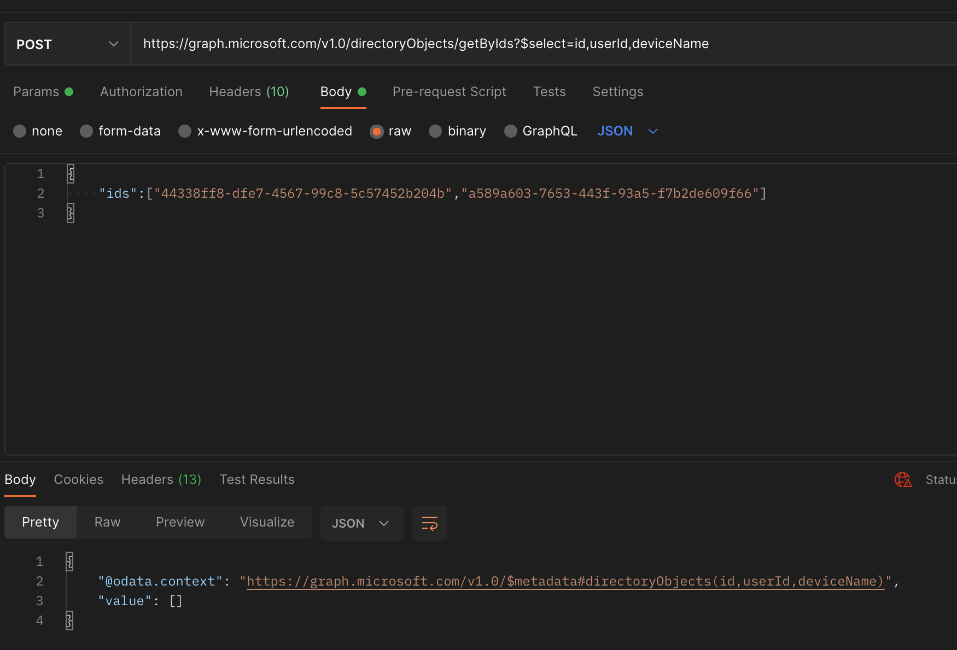
Task: Select the Pretty response view
Action: (x=40, y=522)
